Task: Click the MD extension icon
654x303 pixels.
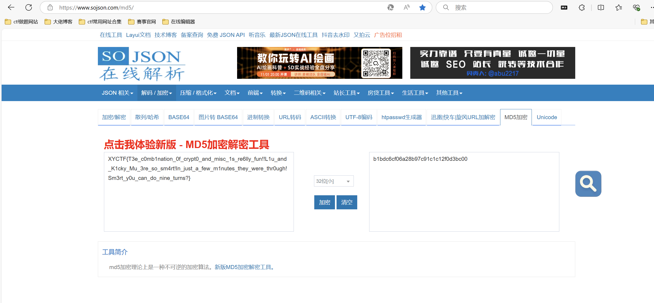Action: click(564, 7)
